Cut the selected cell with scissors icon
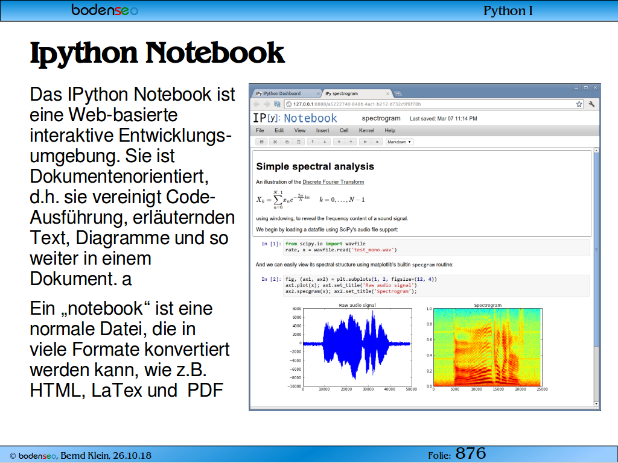Screen dimensions: 618x463 (x=275, y=142)
